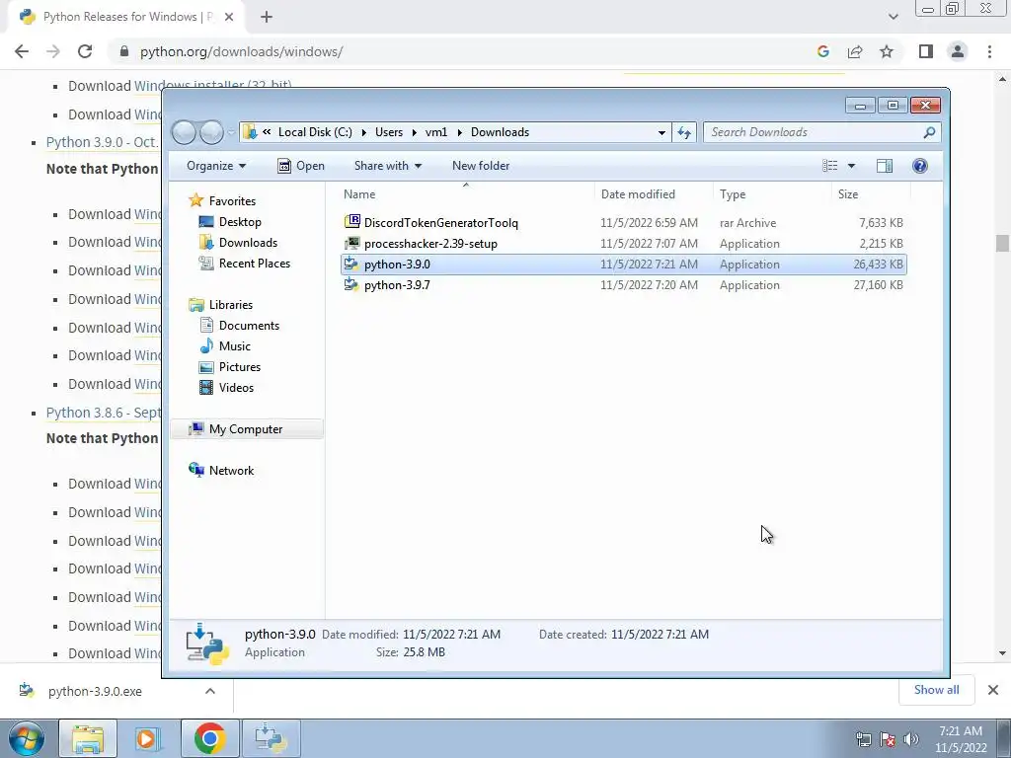Open the Google icon in the address bar

[x=822, y=51]
